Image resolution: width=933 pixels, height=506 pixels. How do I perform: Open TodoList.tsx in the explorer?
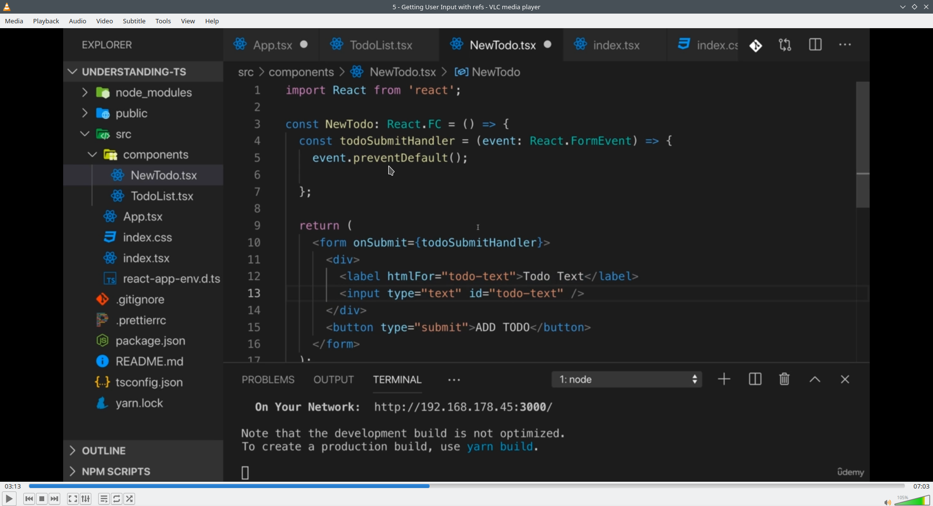tap(143, 196)
